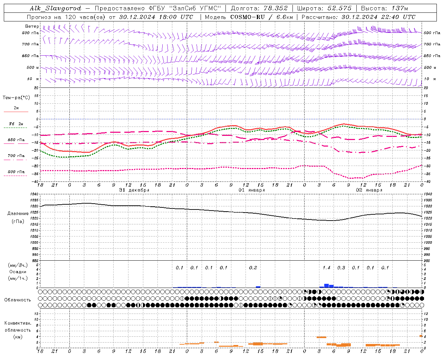Viewport: 442px width, 354px height.
Task: Click the date label 31 декабря
Action: pos(134,190)
